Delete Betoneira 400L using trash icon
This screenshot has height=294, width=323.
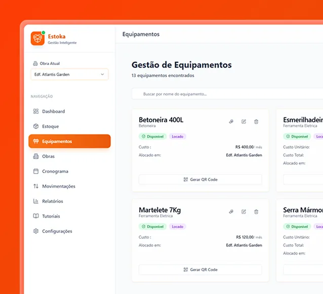tap(256, 121)
